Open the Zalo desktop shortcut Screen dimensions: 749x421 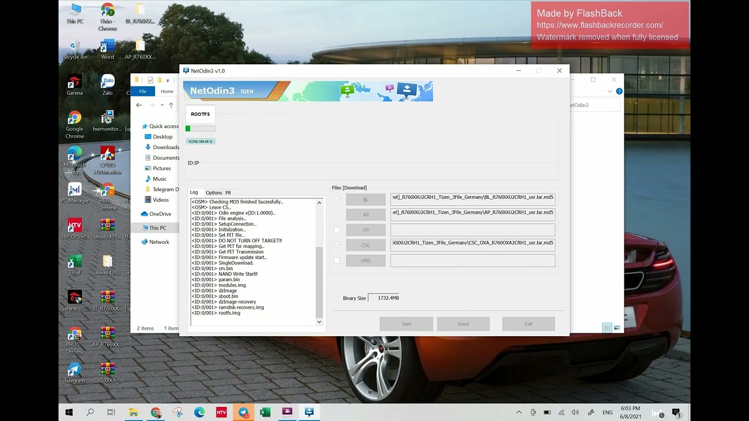[108, 85]
